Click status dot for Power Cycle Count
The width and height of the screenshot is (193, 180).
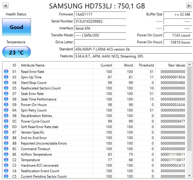(x=6, y=121)
